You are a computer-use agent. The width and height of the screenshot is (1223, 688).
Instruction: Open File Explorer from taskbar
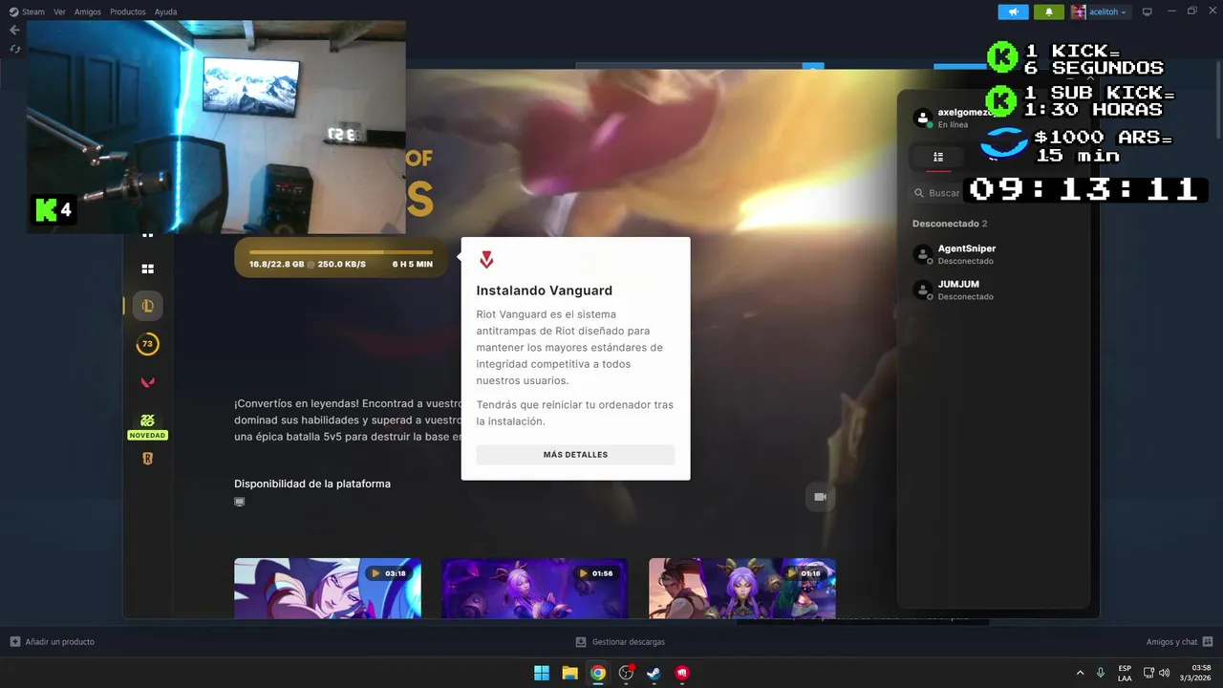pyautogui.click(x=569, y=673)
